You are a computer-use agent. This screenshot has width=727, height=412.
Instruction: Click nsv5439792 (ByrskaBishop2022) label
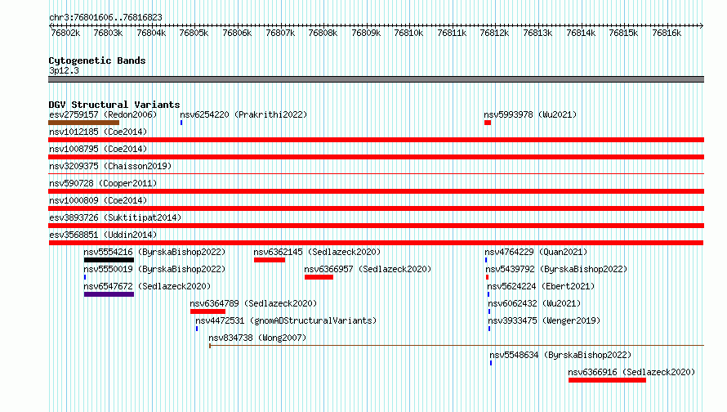coord(556,269)
